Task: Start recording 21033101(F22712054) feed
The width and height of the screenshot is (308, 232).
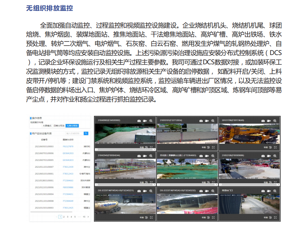Action: [x=207, y=121]
